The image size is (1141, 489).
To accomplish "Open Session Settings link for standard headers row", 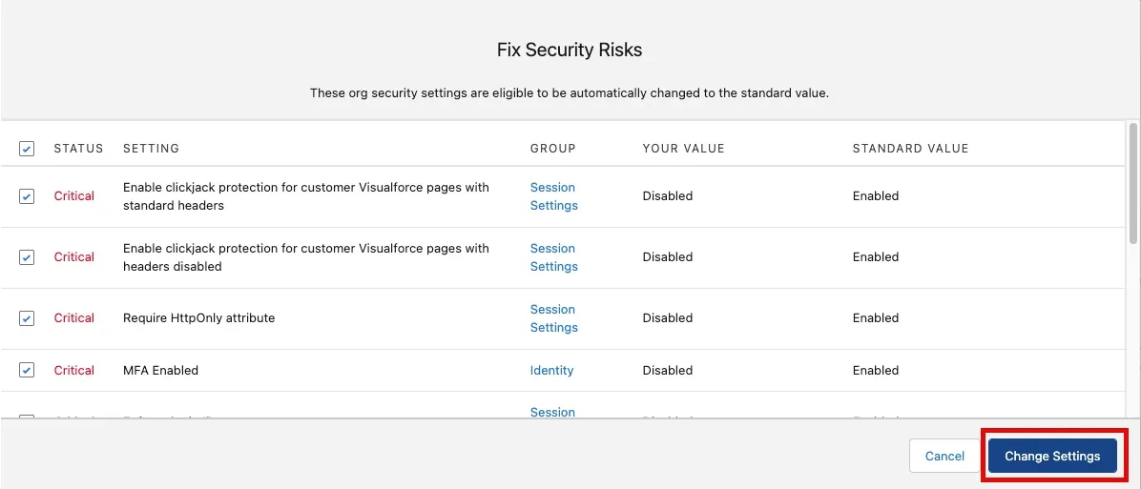I will click(553, 196).
